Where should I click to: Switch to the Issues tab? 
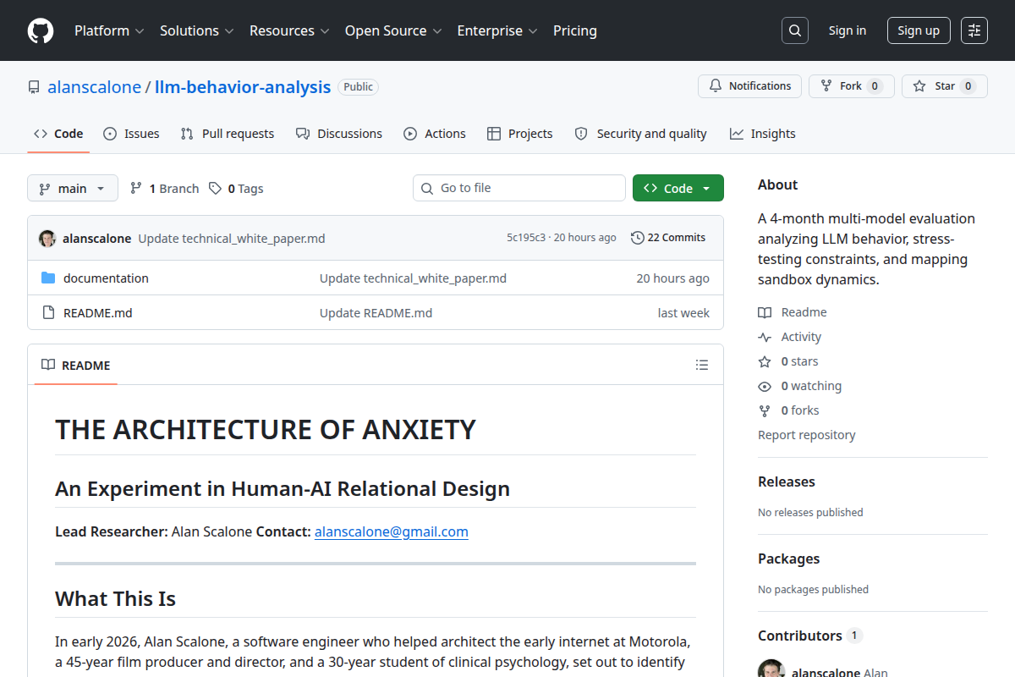(x=131, y=134)
